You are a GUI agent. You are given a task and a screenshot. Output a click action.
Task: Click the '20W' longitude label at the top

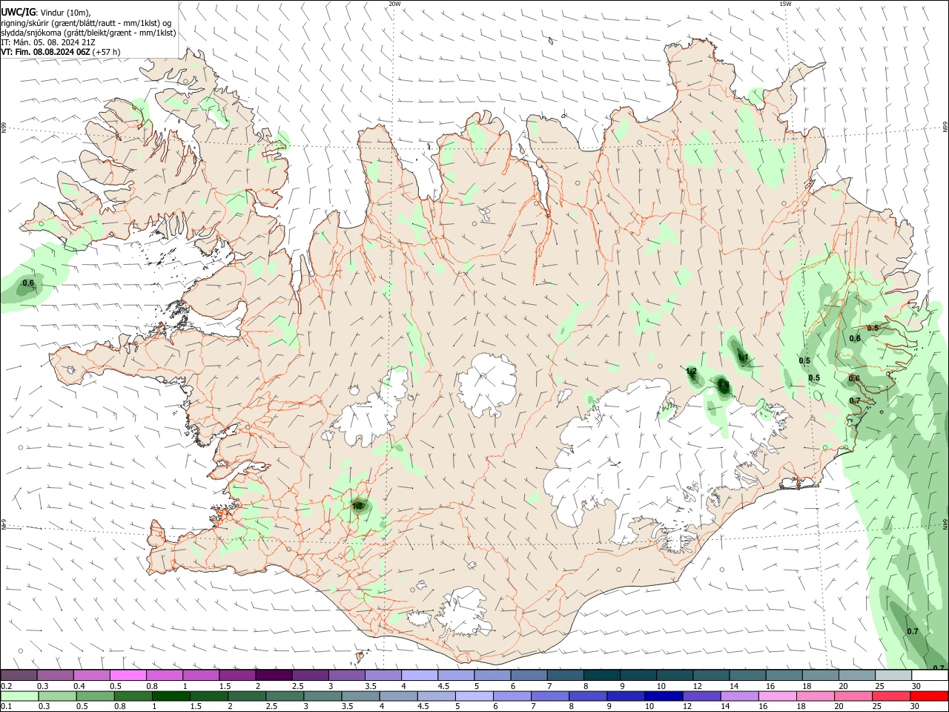395,4
